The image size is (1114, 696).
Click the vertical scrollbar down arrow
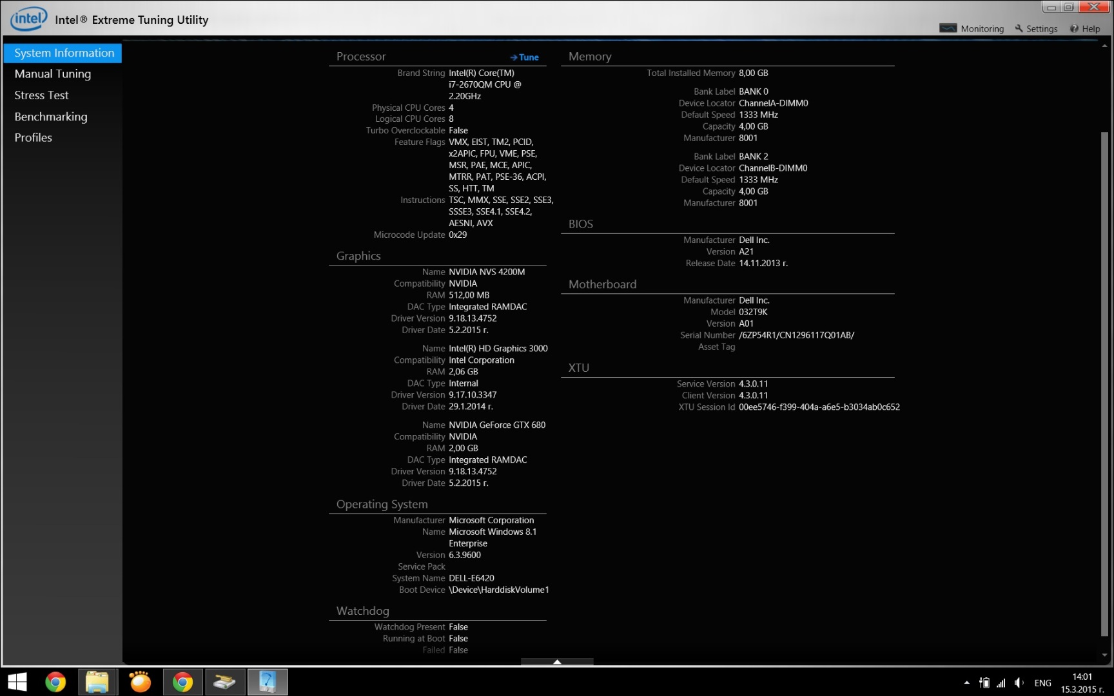point(1104,655)
